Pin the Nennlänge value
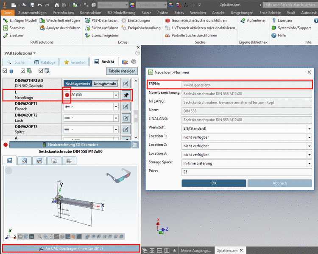Screen dimensions: 318x254 pyautogui.click(x=126, y=95)
